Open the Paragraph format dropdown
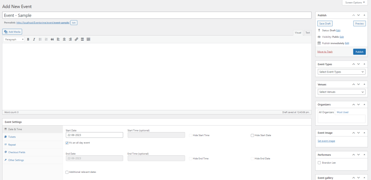This screenshot has height=180, width=371. [x=14, y=39]
